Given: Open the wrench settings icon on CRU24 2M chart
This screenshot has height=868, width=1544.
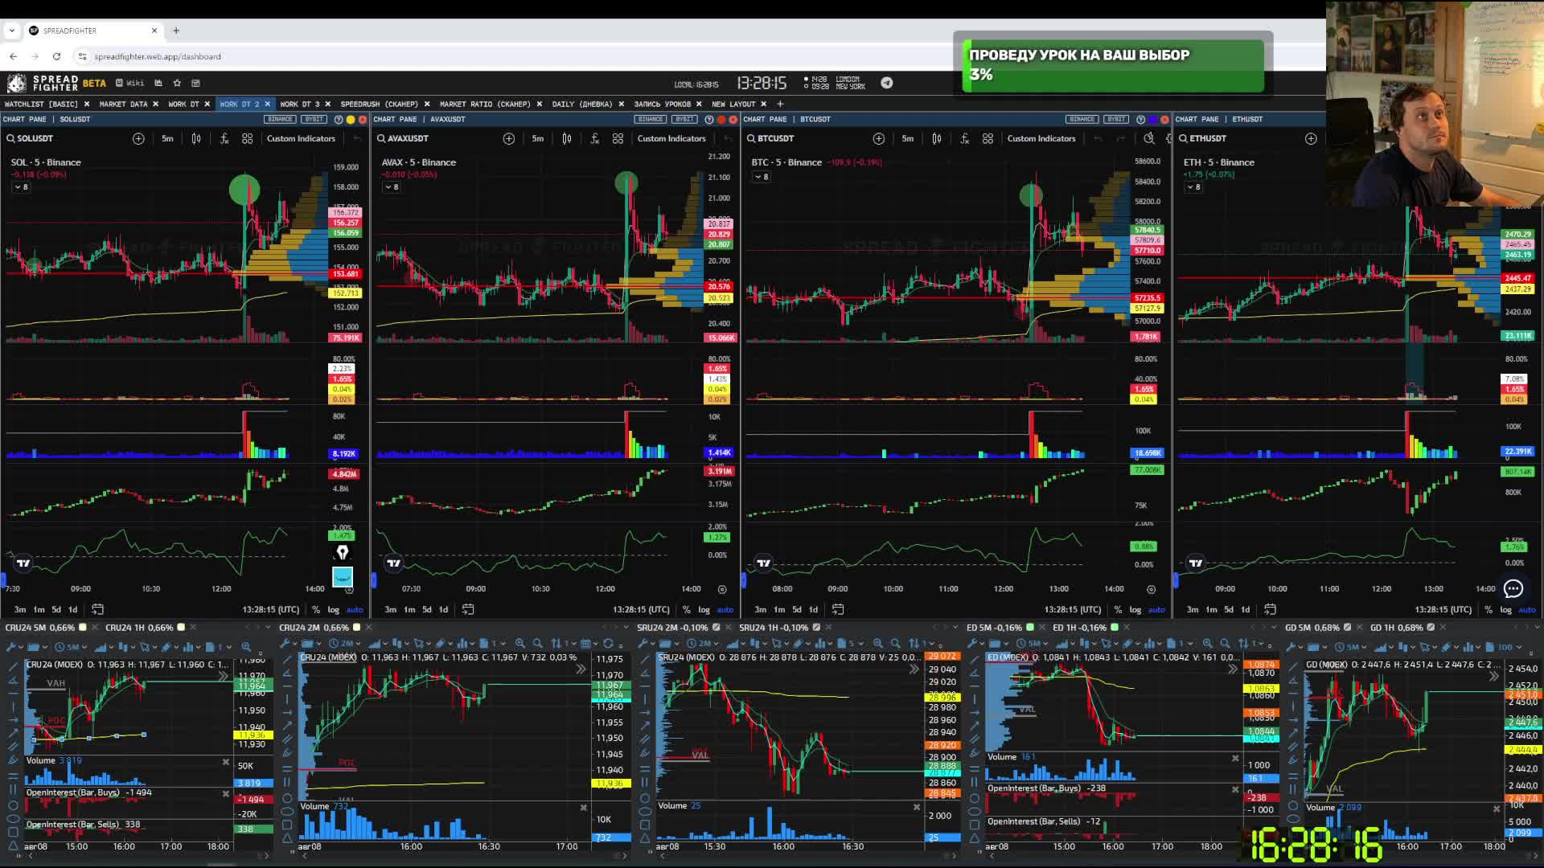Looking at the screenshot, I should pyautogui.click(x=286, y=644).
